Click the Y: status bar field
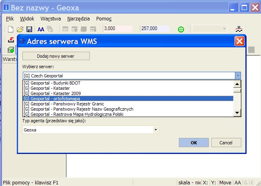 pyautogui.click(x=214, y=183)
